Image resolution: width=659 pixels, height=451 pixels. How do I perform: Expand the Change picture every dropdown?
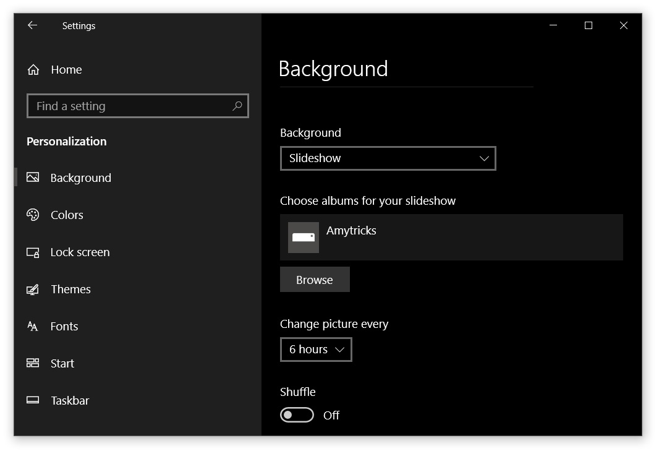click(x=316, y=350)
